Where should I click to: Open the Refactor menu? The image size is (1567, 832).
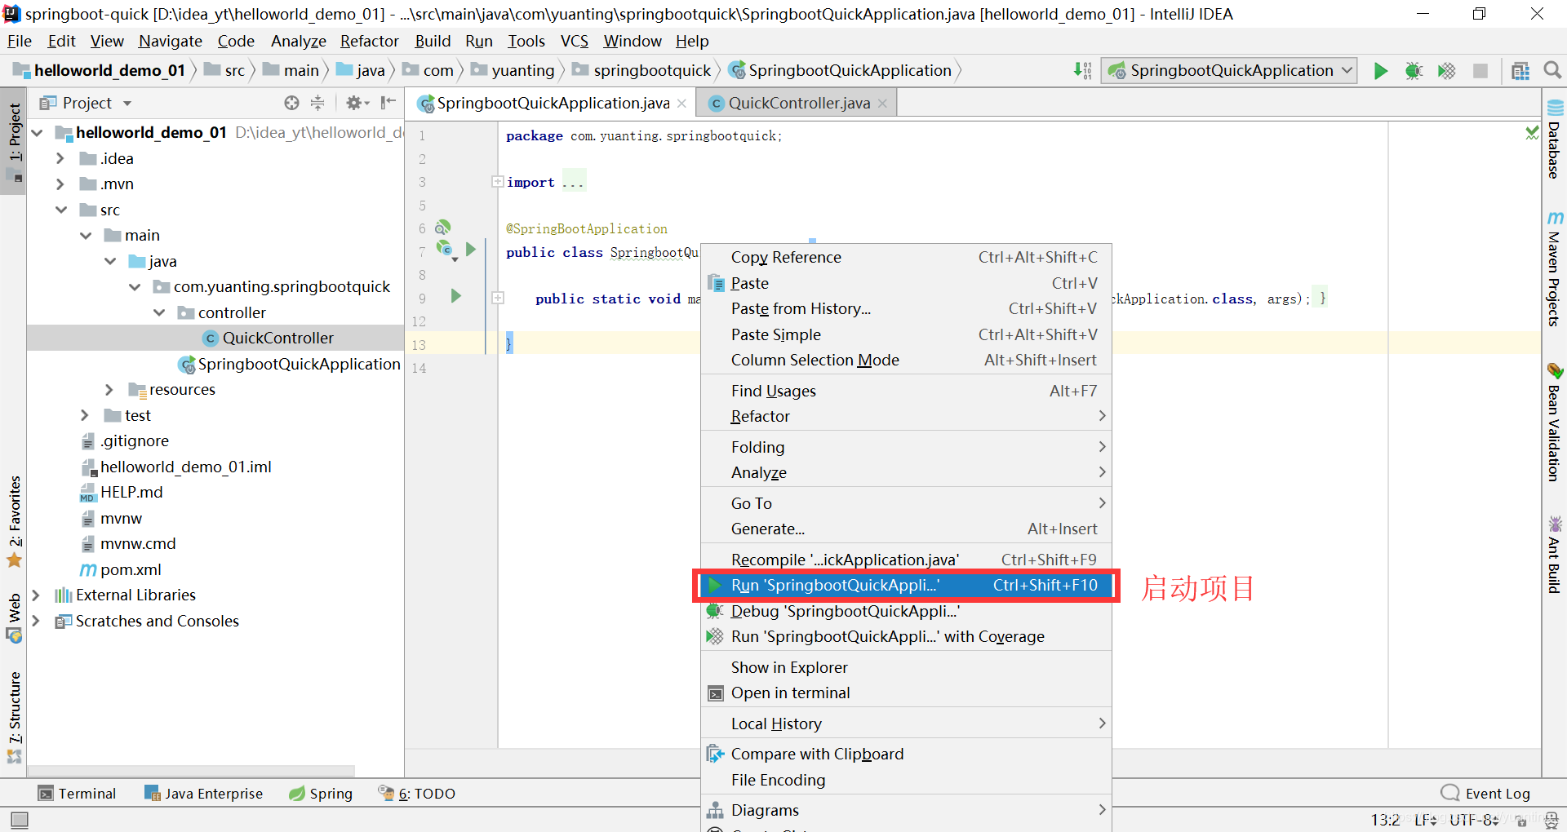pos(370,41)
